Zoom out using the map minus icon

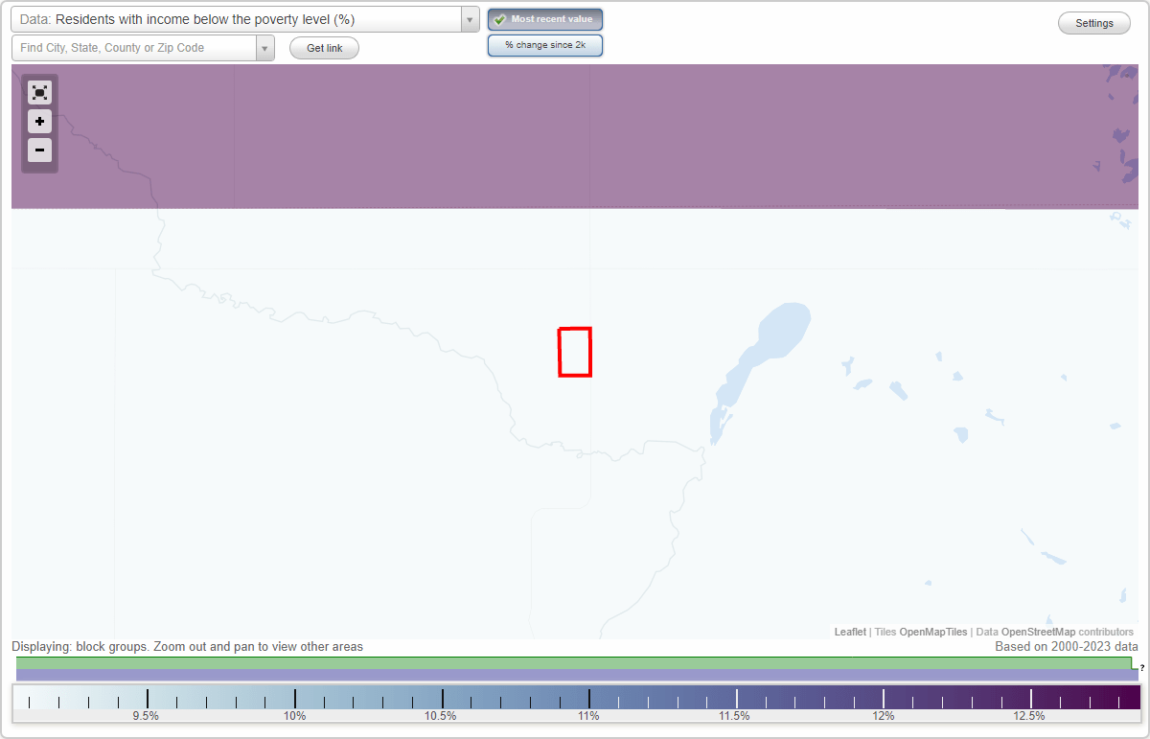[x=39, y=150]
